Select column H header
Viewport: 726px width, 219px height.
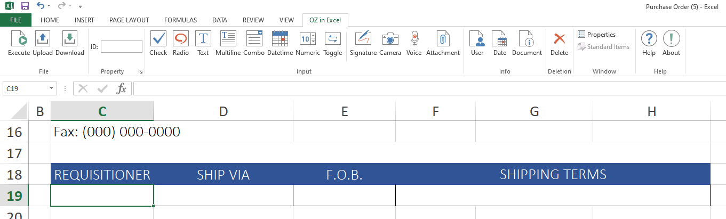pyautogui.click(x=651, y=111)
